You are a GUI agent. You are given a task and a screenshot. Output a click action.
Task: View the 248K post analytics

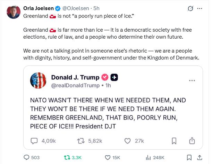tap(148, 157)
